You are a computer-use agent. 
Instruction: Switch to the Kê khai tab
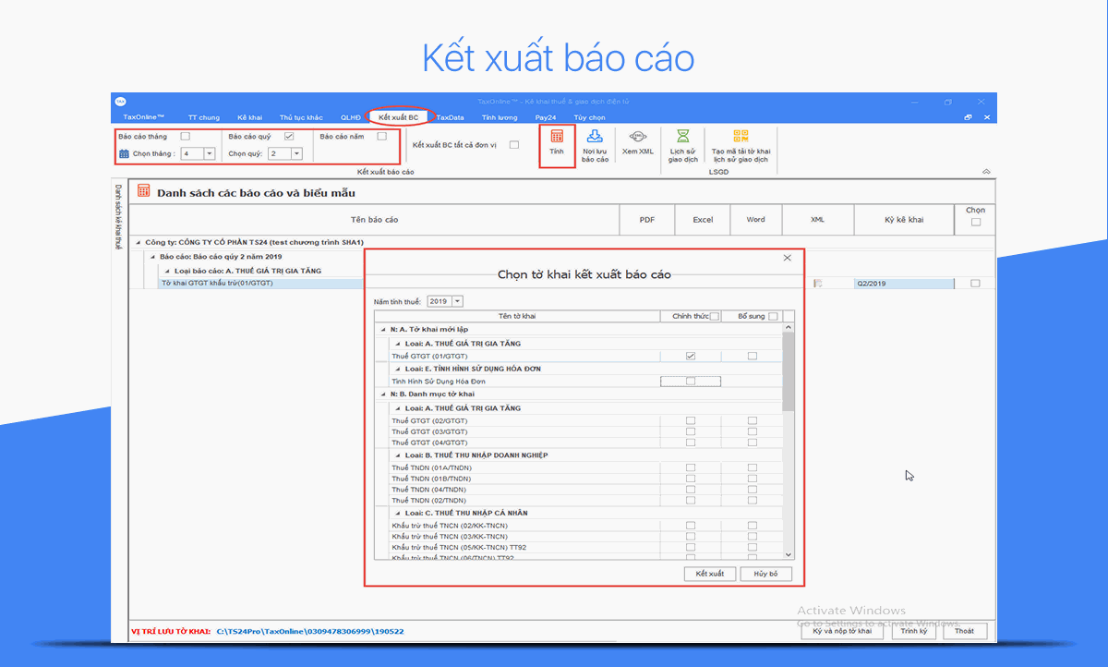point(249,117)
